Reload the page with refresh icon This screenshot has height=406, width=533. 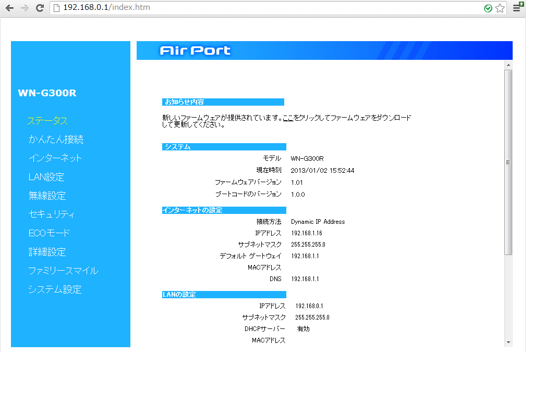pyautogui.click(x=40, y=8)
